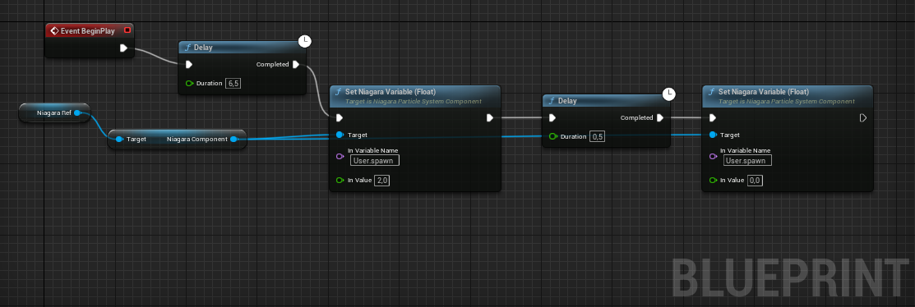Click unconnected exec output of last Set node
The height and width of the screenshot is (307, 915).
tap(863, 117)
